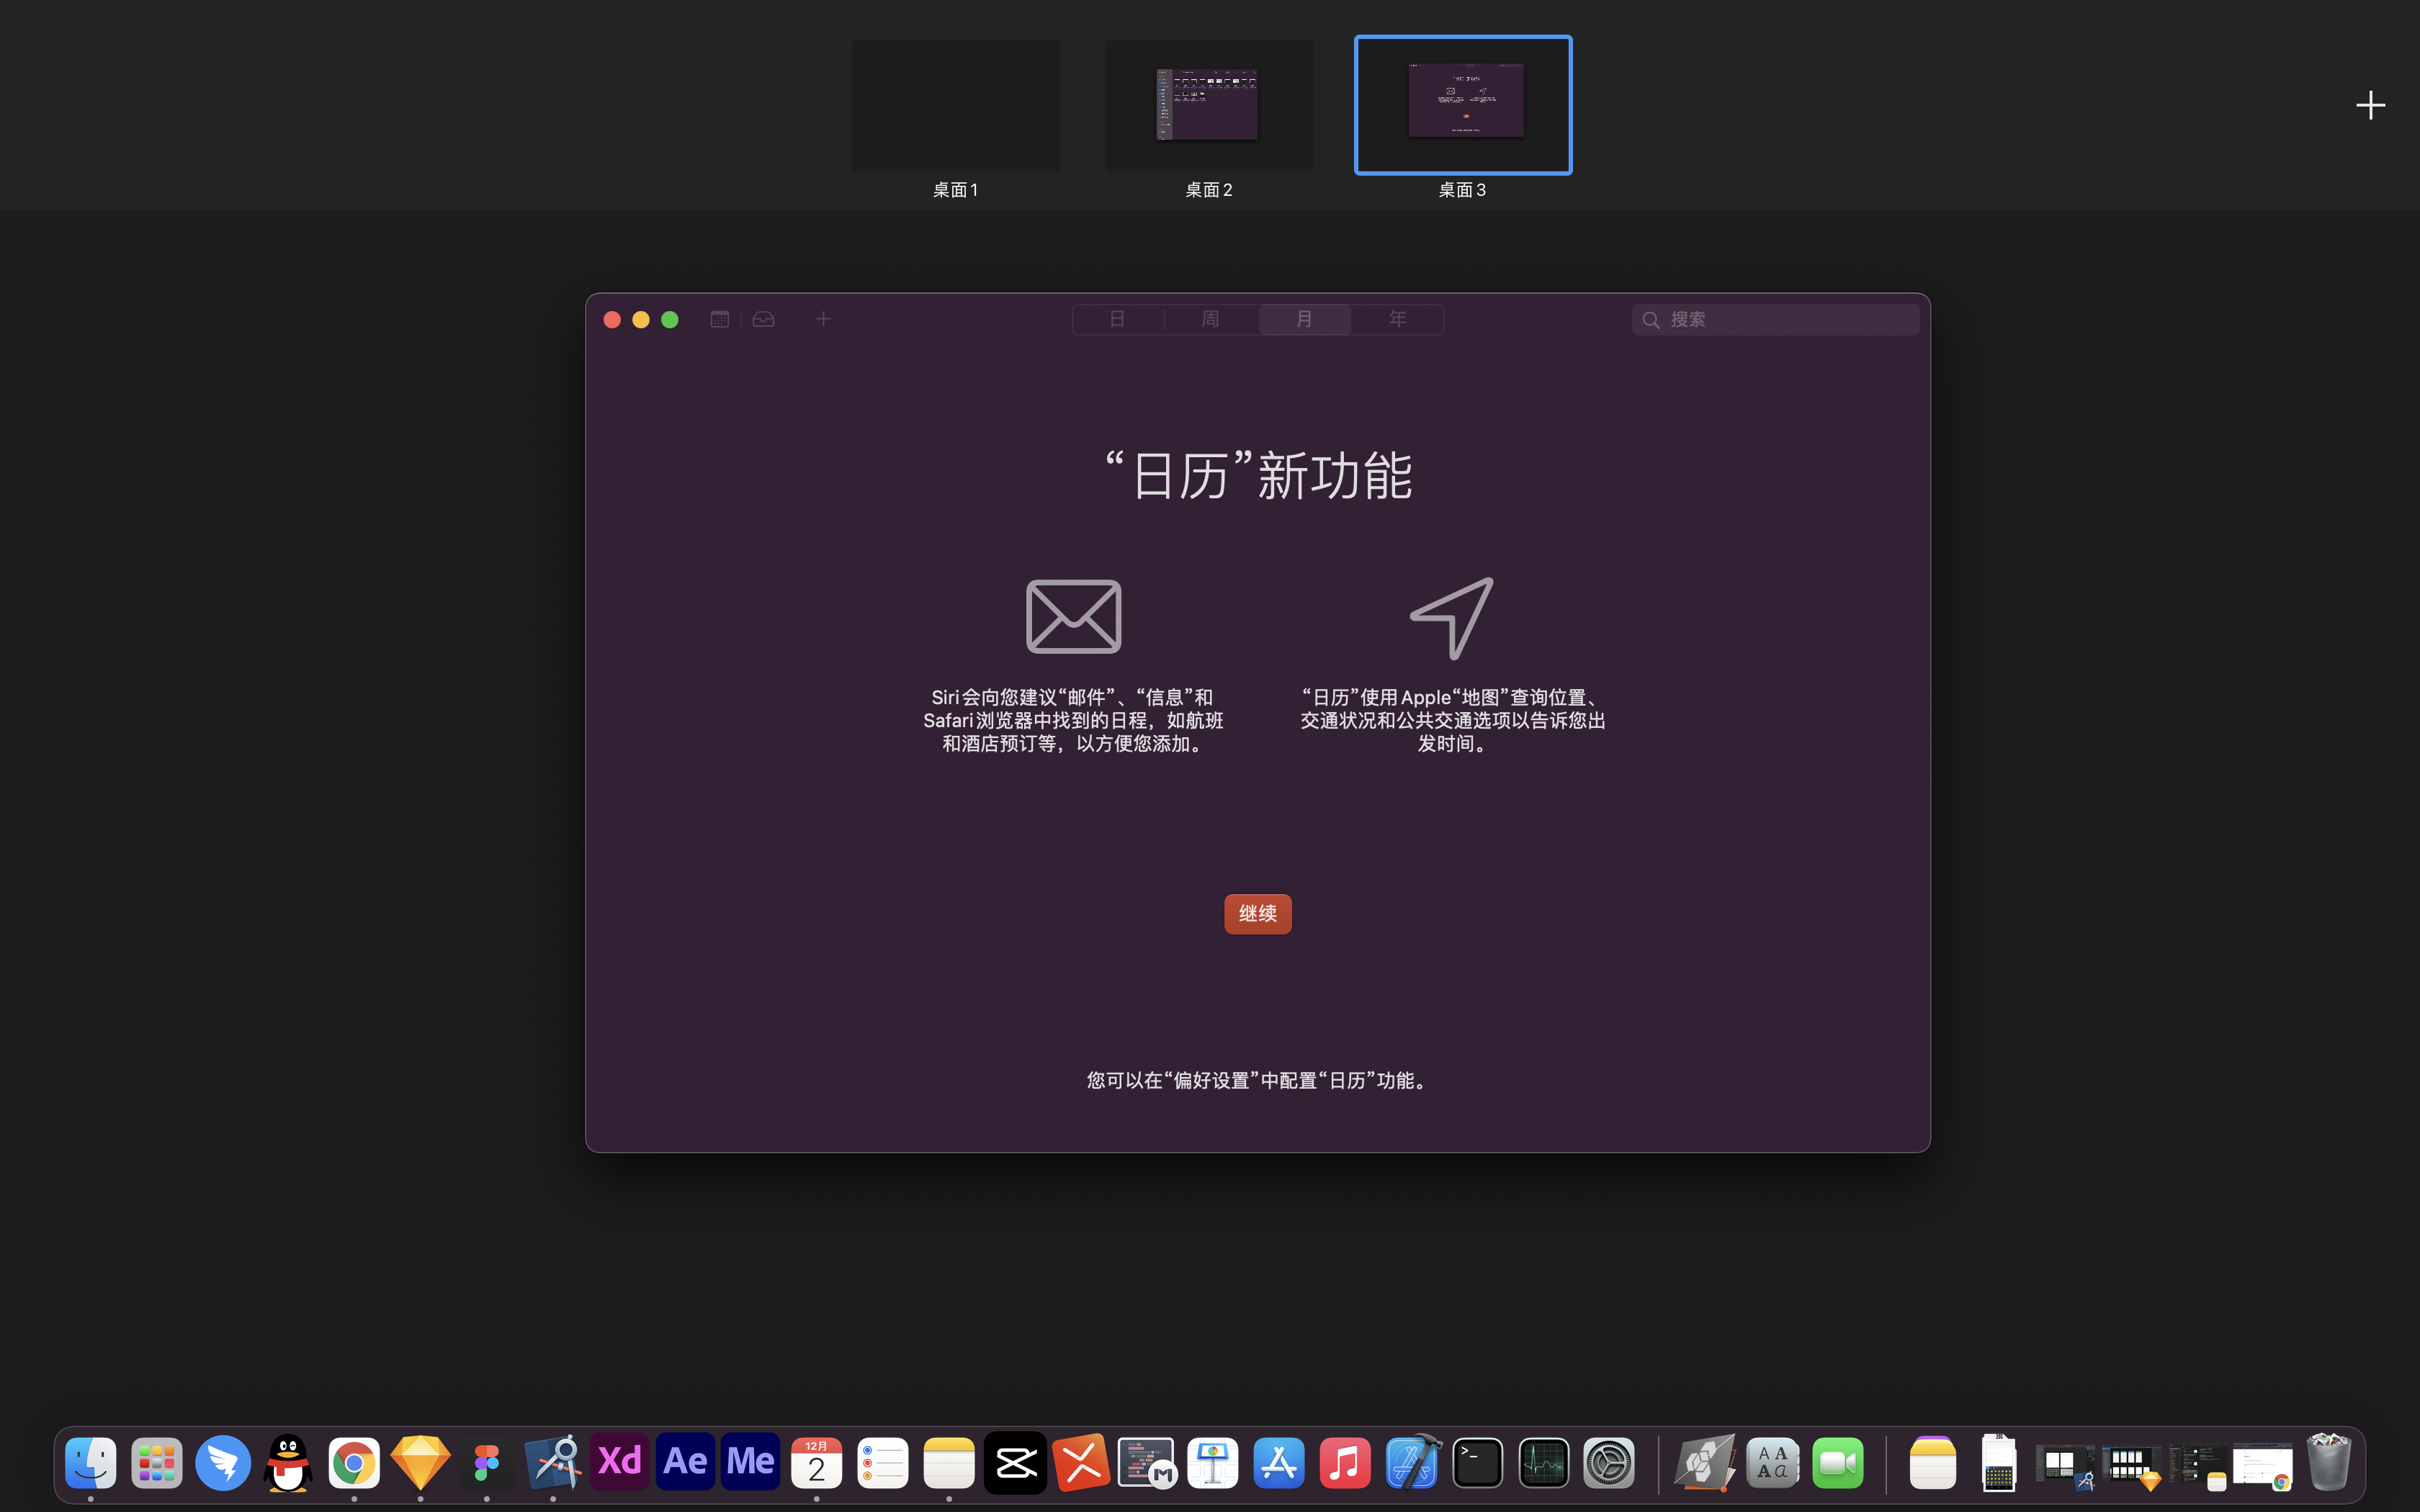Open Finder from the dock

pos(90,1463)
